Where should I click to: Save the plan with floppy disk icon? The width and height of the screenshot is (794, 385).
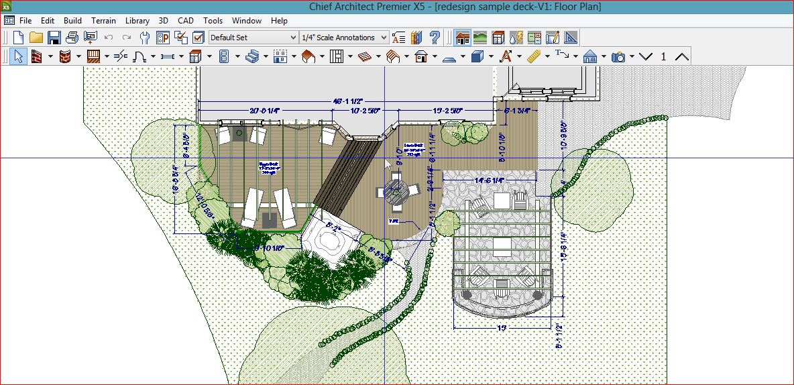coord(54,38)
